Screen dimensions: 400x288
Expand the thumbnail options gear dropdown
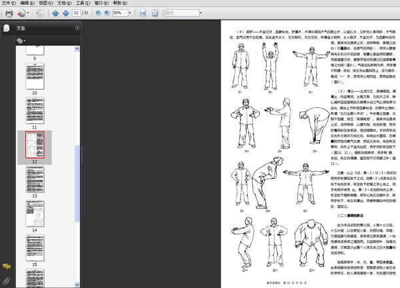(22, 41)
